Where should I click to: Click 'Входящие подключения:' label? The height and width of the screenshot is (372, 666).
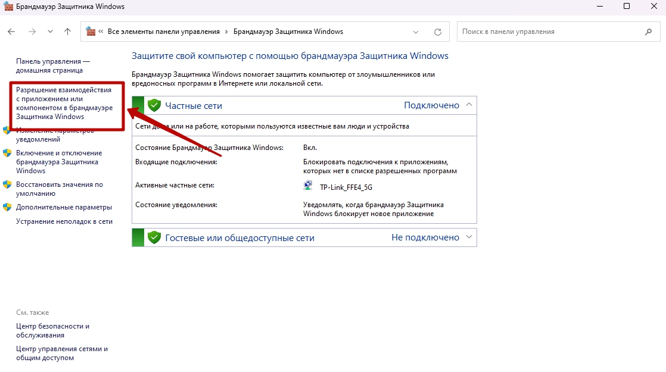tap(176, 162)
